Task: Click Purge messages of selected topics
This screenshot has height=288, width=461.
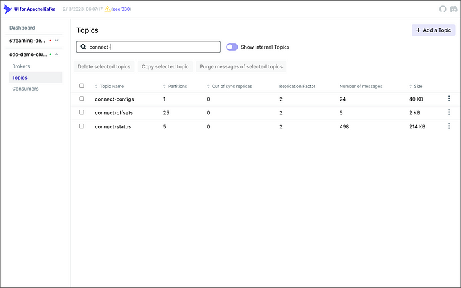Action: pos(241,66)
